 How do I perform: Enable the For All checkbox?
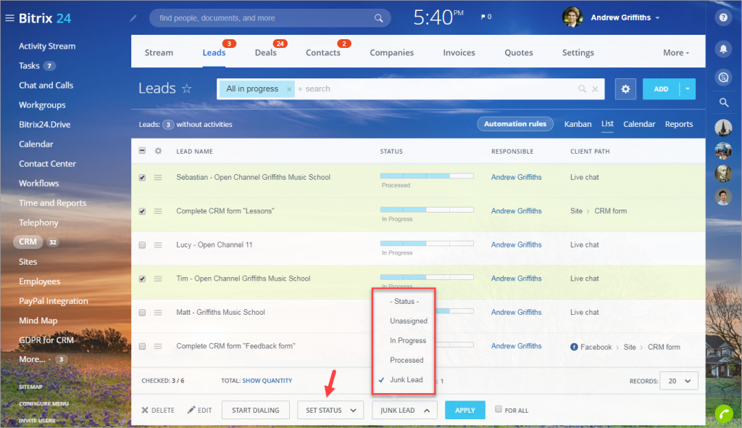coord(499,409)
